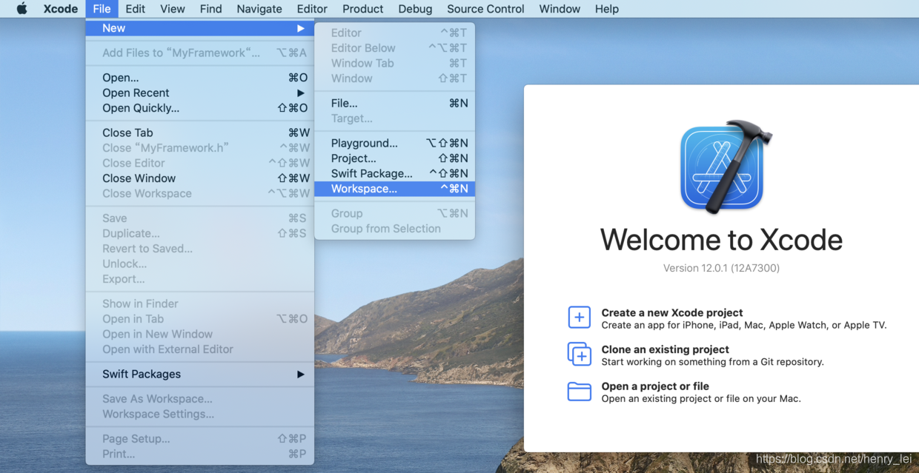The width and height of the screenshot is (919, 473).
Task: Click the Print... menu item
Action: coord(199,454)
